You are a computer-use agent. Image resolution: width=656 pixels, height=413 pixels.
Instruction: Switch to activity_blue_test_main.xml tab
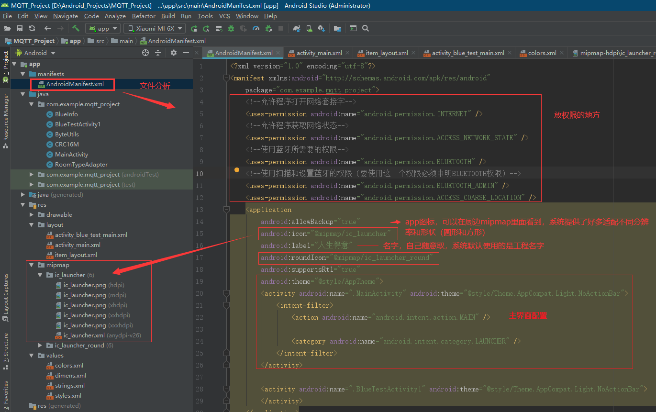coord(468,53)
